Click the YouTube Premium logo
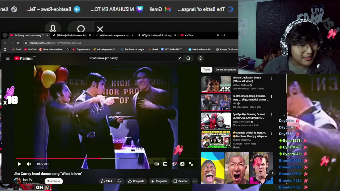The height and width of the screenshot is (191, 340). (x=24, y=58)
